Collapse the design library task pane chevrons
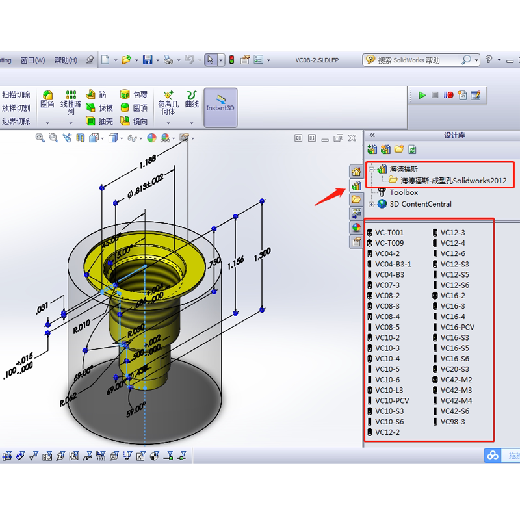The width and height of the screenshot is (520, 520). pyautogui.click(x=372, y=135)
